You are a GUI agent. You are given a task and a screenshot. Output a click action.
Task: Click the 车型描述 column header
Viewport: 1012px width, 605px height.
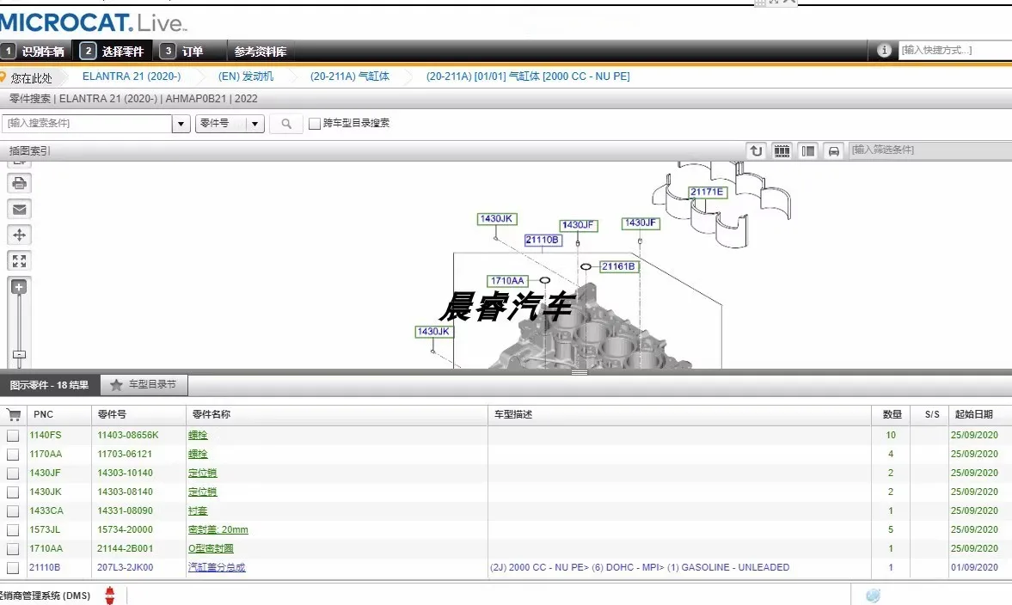(679, 415)
